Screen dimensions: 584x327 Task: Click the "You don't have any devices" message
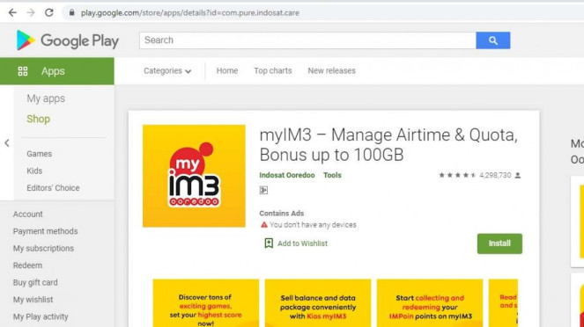click(313, 225)
